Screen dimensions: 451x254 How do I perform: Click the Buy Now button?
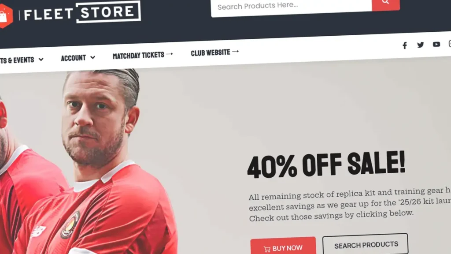pos(283,246)
